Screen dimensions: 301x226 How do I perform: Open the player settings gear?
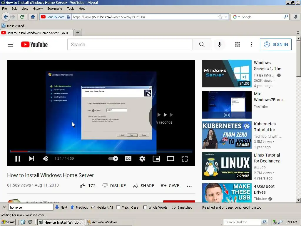142,159
